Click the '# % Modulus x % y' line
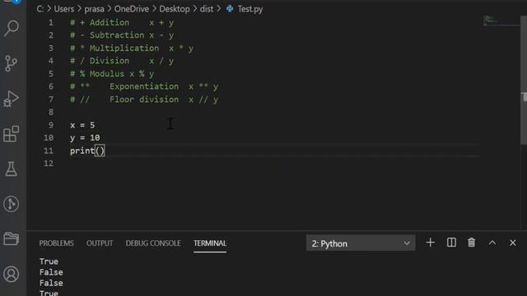527x296 pixels. point(112,73)
